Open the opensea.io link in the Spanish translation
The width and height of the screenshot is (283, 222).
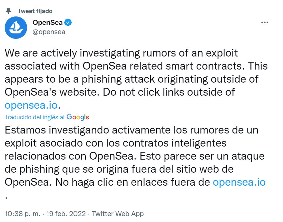tap(239, 182)
